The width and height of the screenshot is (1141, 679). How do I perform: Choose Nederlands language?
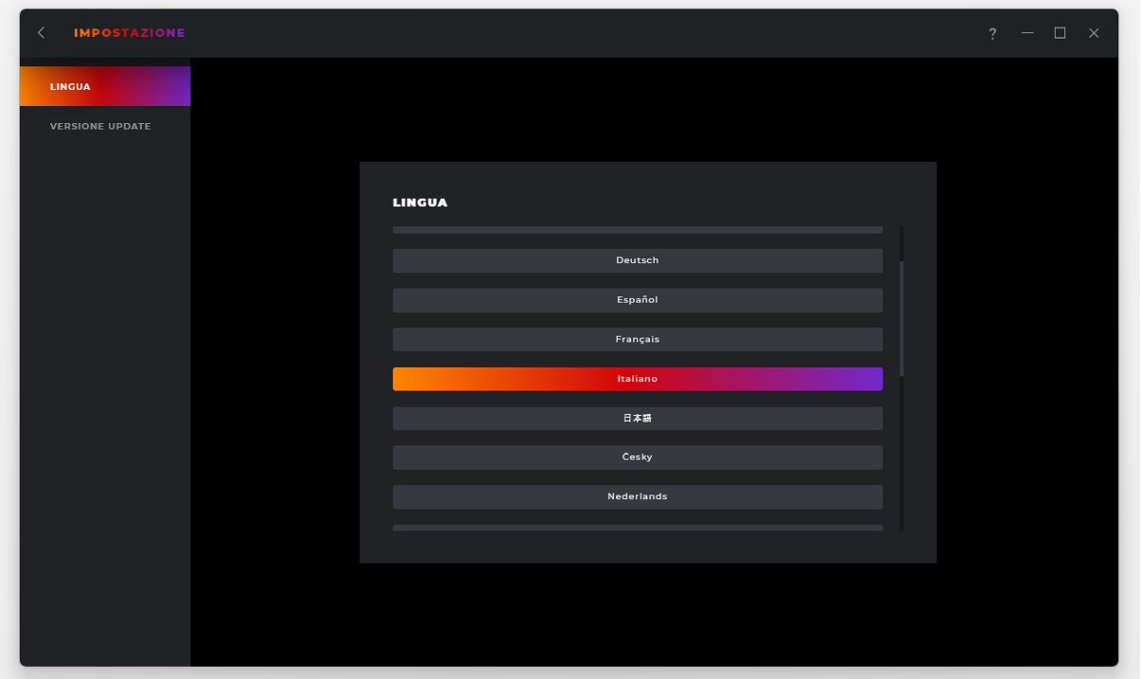tap(638, 496)
